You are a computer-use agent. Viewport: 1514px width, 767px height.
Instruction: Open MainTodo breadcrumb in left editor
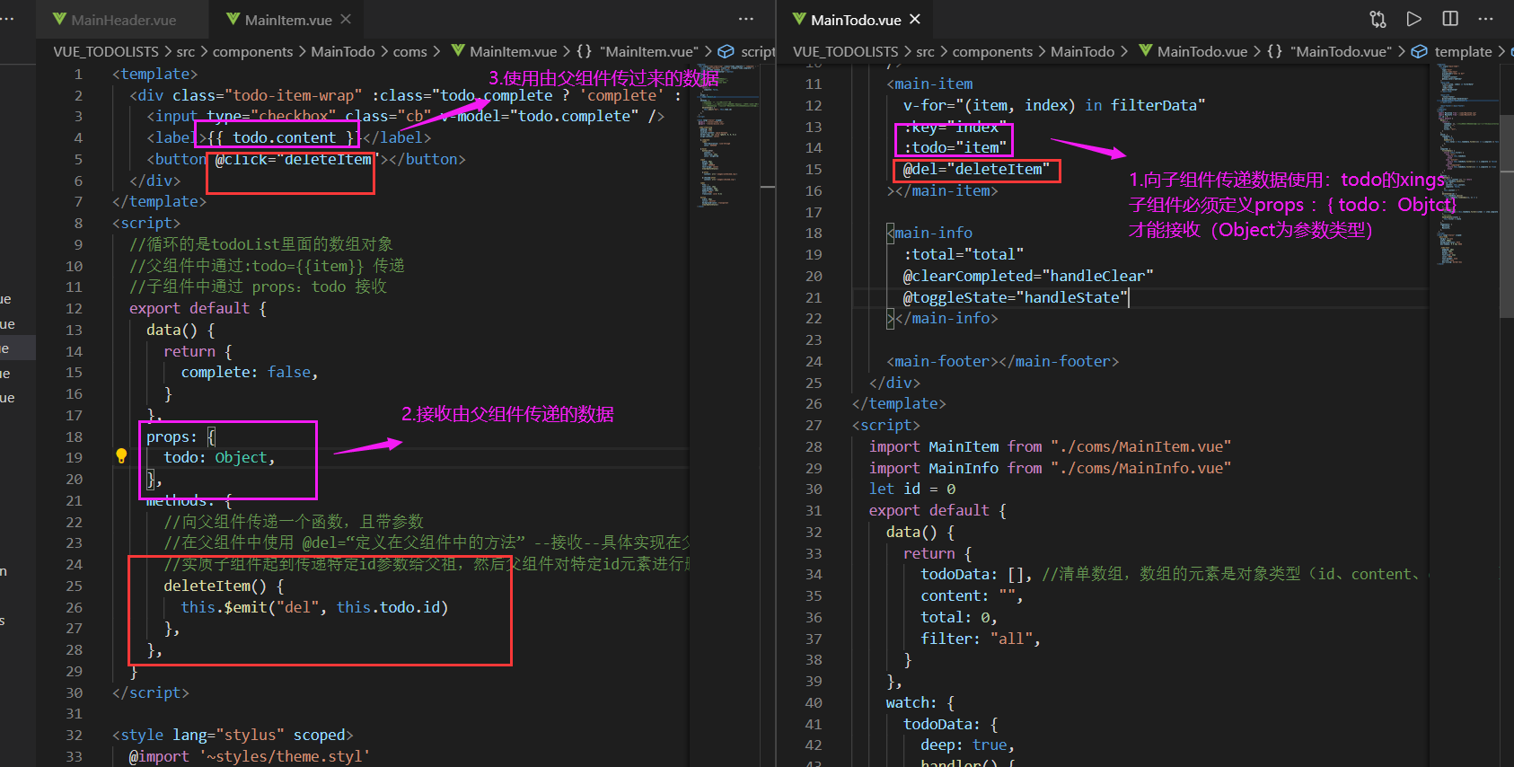click(x=343, y=52)
